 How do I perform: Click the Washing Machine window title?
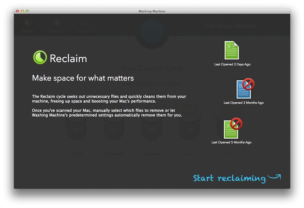(x=152, y=11)
